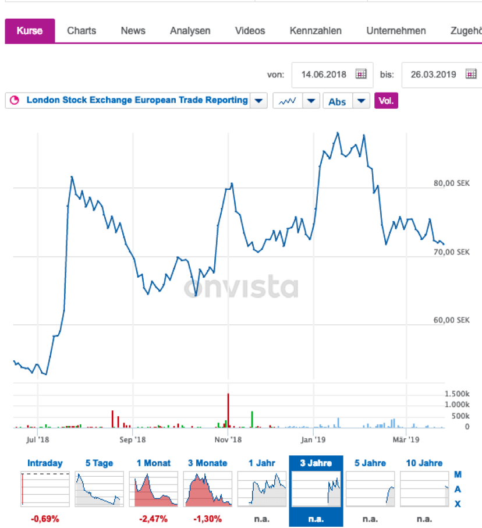Switch to the Charts tab
Viewport: 482px width, 528px height.
tap(81, 31)
